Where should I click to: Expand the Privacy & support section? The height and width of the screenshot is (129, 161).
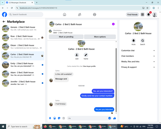pos(138,67)
